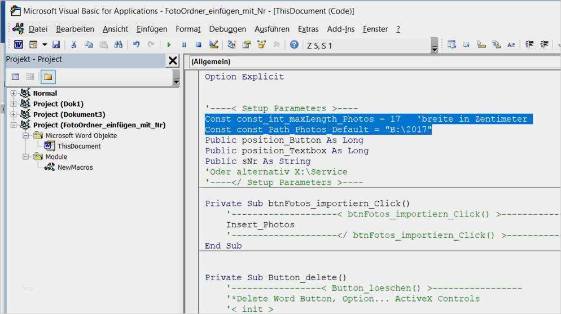The width and height of the screenshot is (561, 314).
Task: Open VBA Help question mark icon
Action: click(294, 45)
